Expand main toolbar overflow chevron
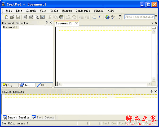This screenshot has height=127, width=159. (x=120, y=17)
